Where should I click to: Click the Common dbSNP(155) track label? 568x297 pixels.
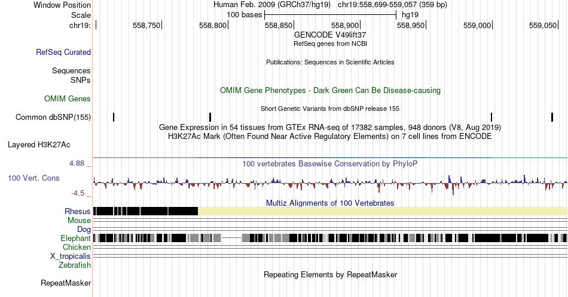click(x=53, y=117)
